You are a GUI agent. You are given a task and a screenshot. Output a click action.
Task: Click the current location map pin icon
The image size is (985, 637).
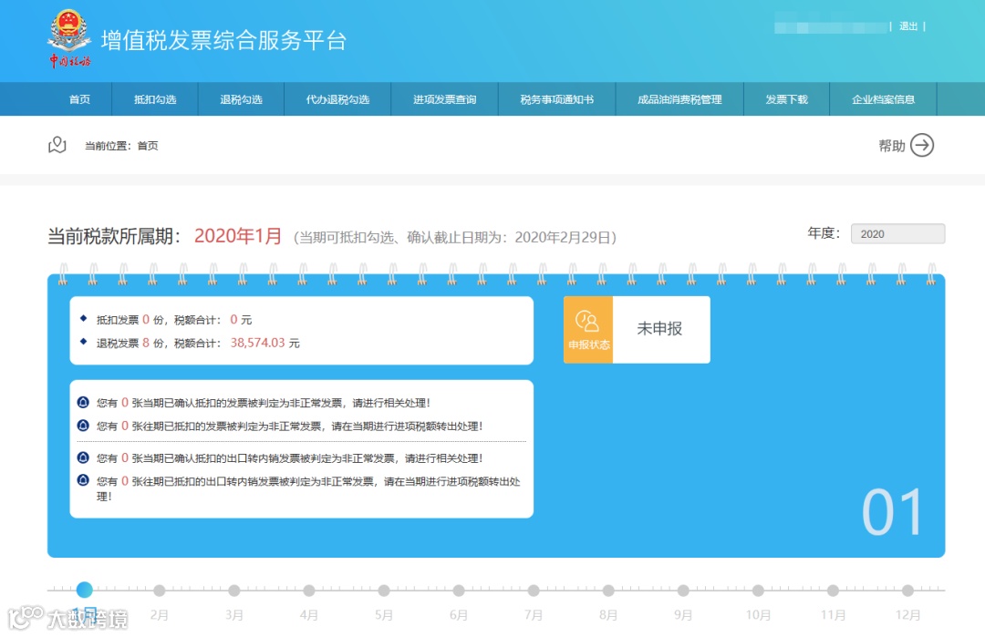point(57,145)
